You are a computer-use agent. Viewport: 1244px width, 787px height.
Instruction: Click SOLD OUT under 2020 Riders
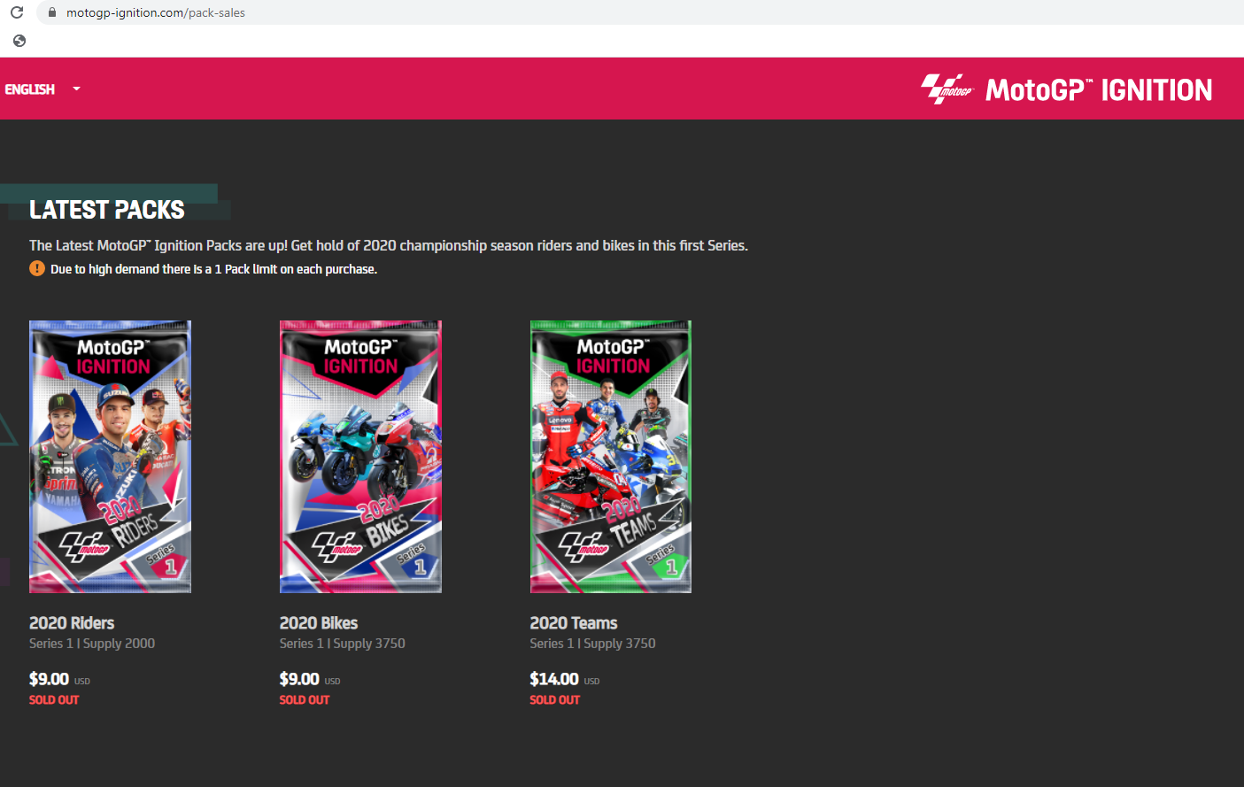(54, 699)
